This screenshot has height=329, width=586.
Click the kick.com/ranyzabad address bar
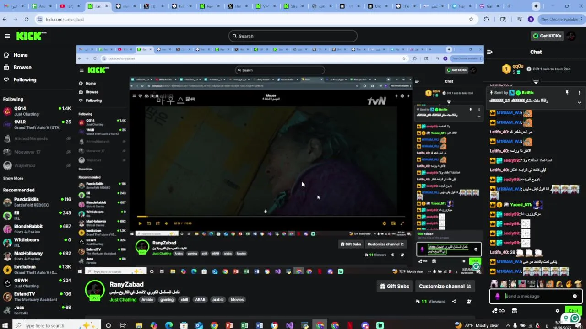coord(256,19)
